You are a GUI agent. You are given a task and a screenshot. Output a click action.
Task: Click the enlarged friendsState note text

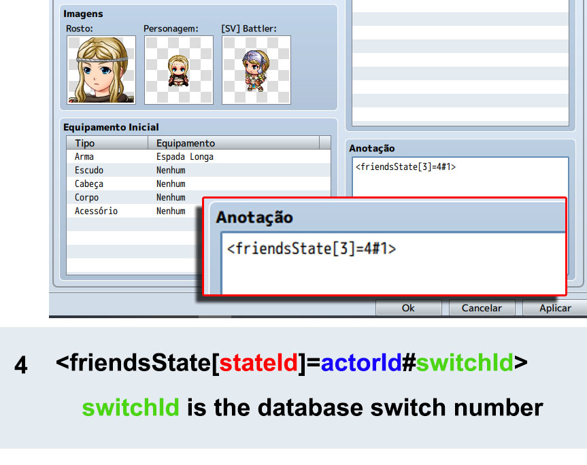point(312,248)
